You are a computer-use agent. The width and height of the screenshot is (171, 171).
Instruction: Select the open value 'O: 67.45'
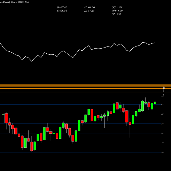62,8
